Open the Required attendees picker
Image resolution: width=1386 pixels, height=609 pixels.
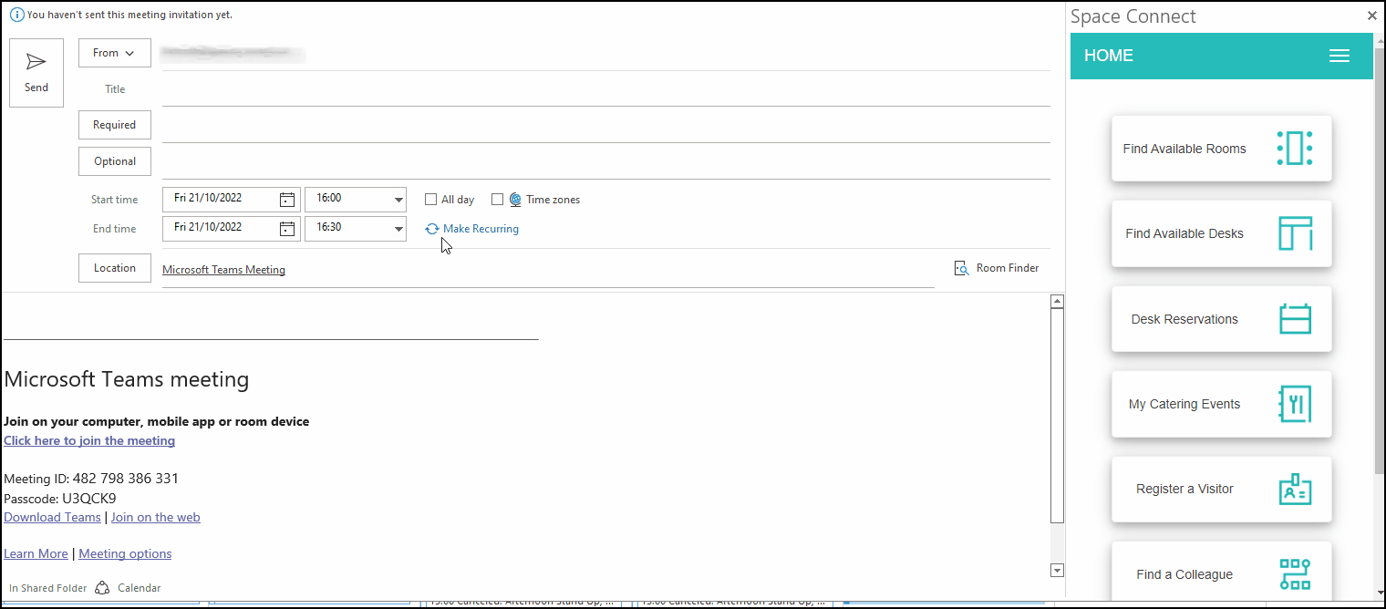pyautogui.click(x=115, y=125)
